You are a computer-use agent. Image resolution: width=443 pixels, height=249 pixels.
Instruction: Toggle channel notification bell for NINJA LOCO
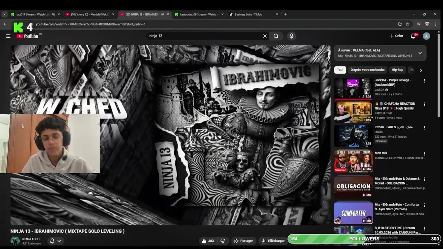[52, 241]
